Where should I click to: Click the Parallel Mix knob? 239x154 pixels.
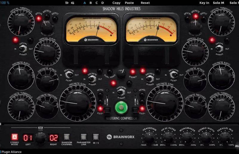pos(225,137)
